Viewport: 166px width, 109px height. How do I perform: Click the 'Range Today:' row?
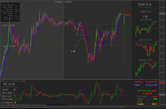(10, 7)
